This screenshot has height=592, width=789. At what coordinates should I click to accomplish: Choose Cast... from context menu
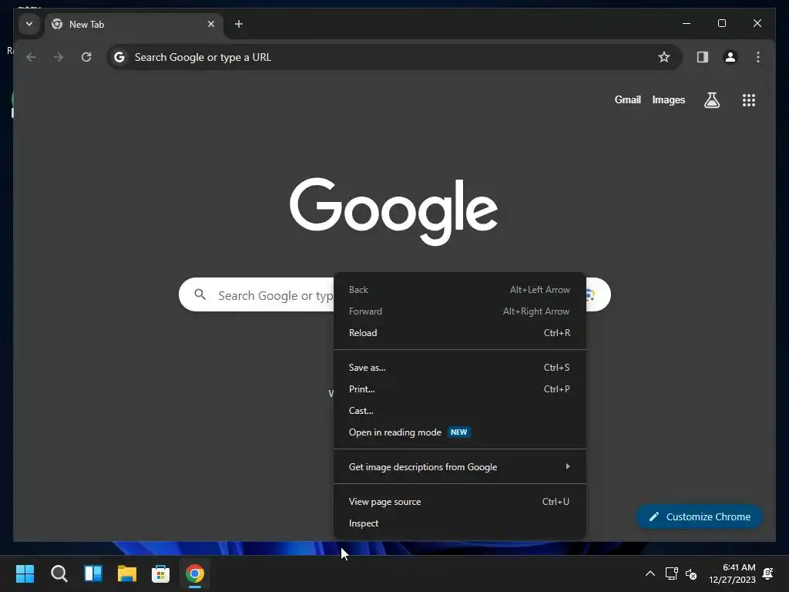point(460,411)
